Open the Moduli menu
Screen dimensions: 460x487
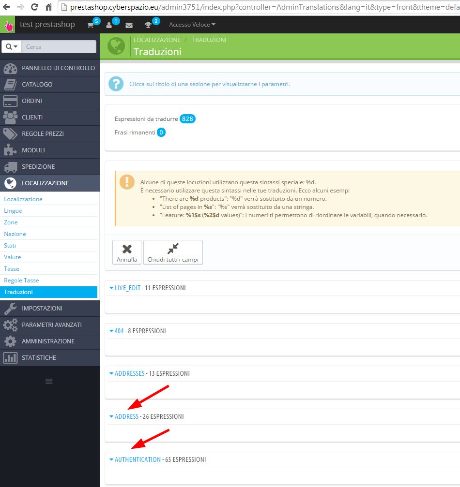50,150
